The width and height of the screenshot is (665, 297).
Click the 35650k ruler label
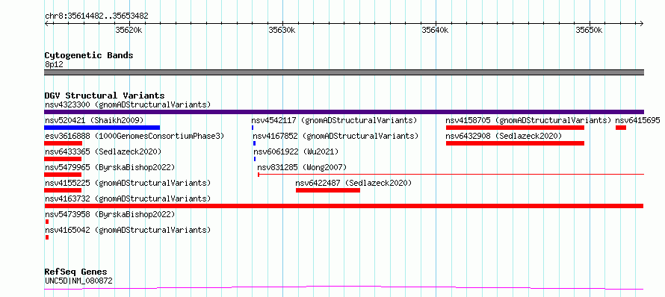[589, 31]
